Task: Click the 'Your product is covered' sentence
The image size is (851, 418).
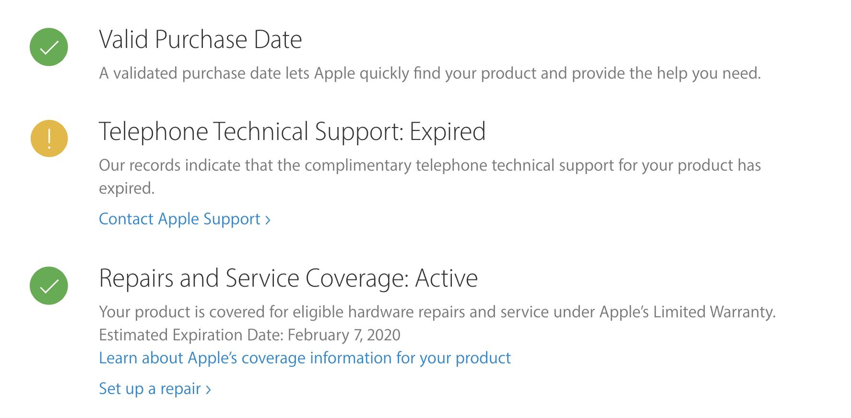Action: pos(437,312)
